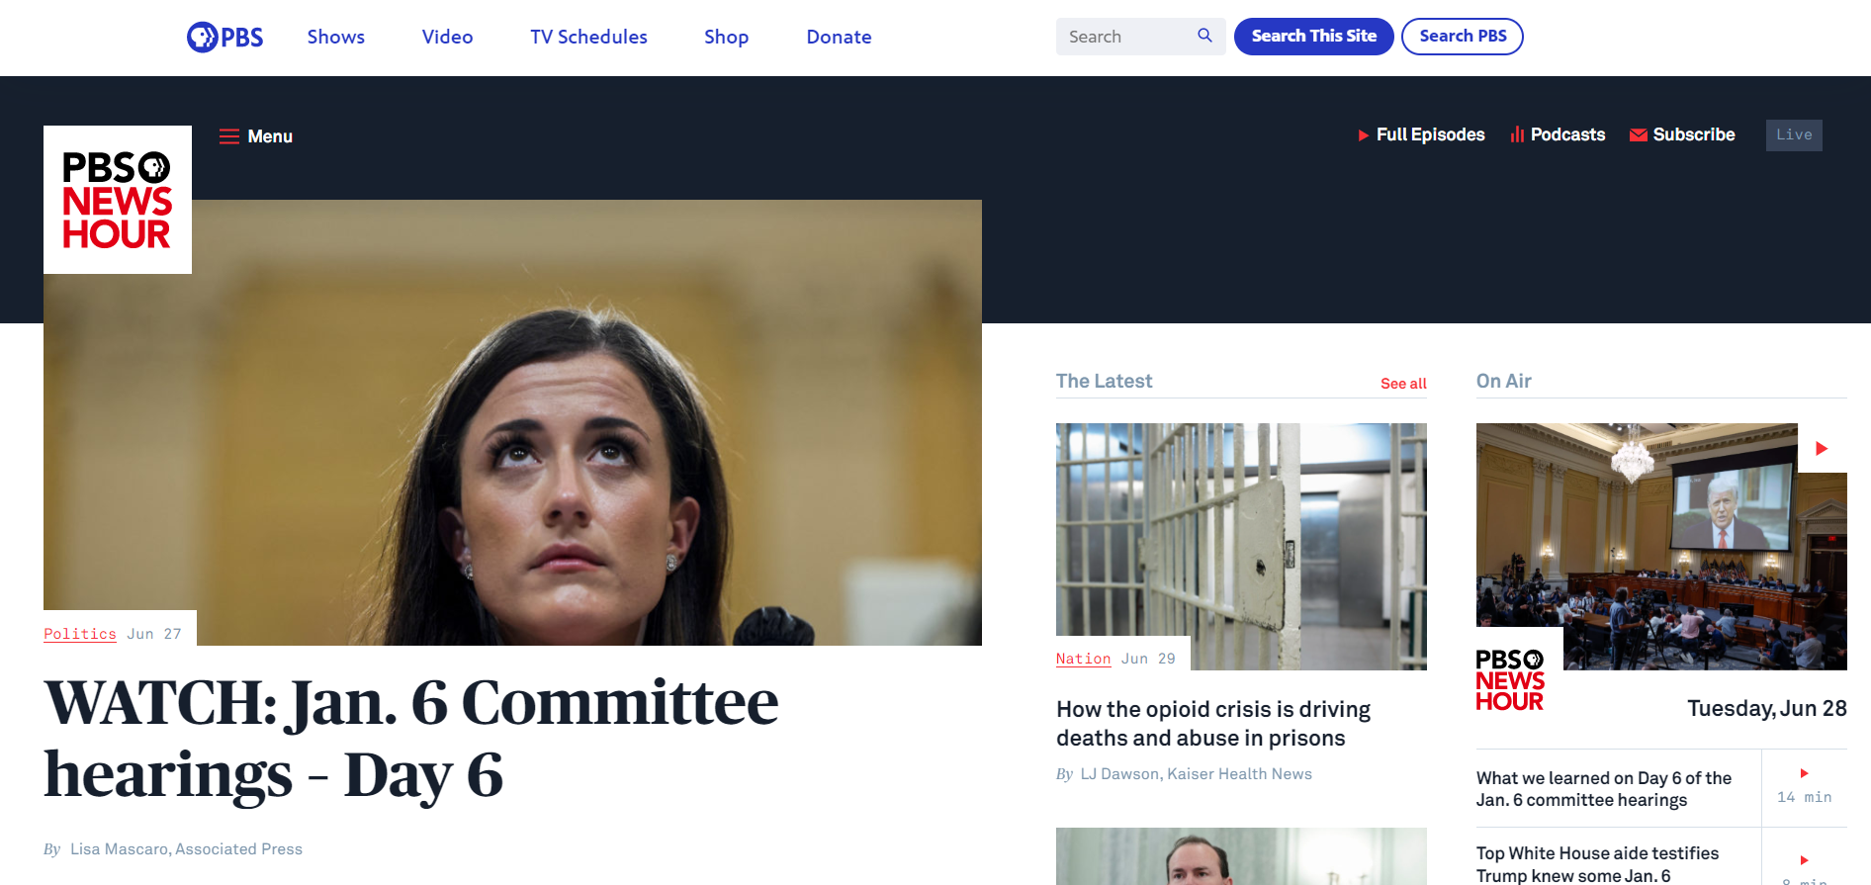The height and width of the screenshot is (885, 1871).
Task: Click the Podcasts bars icon
Action: click(x=1517, y=134)
